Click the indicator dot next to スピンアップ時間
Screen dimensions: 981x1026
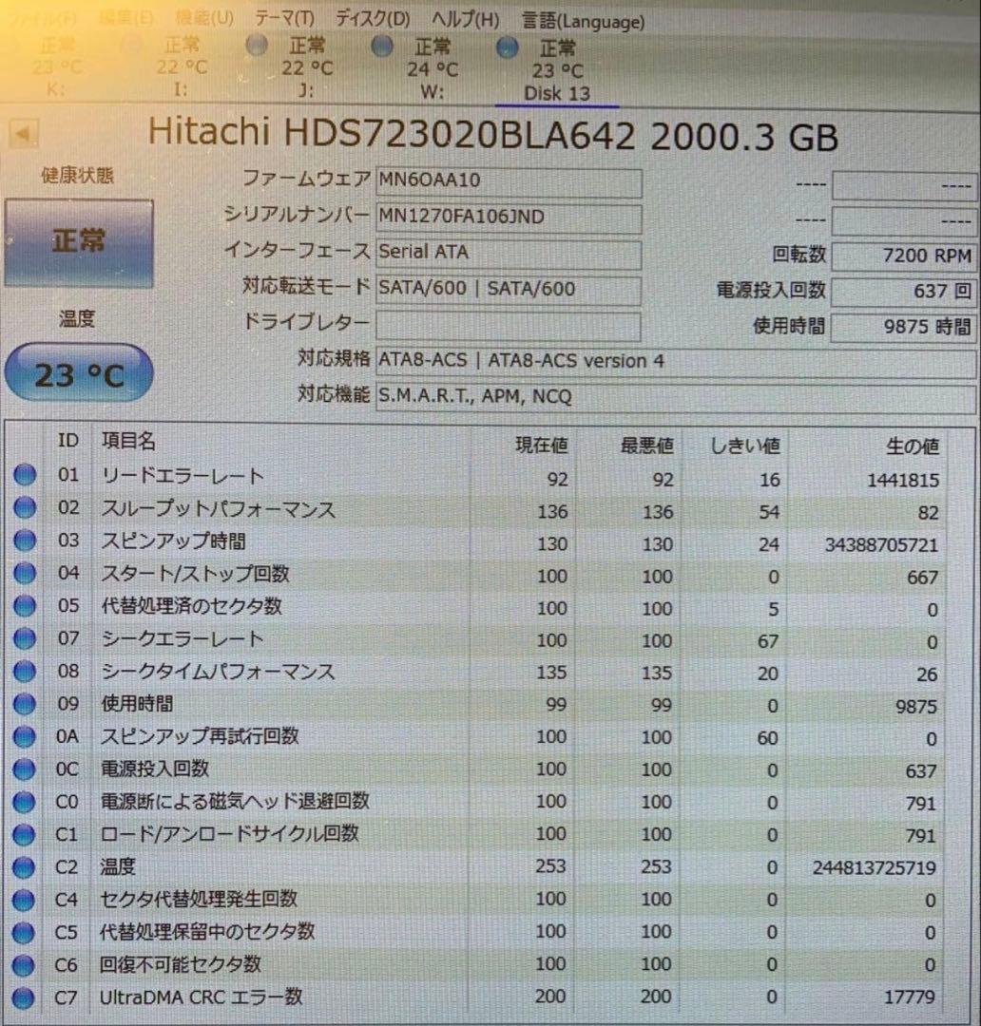point(25,540)
